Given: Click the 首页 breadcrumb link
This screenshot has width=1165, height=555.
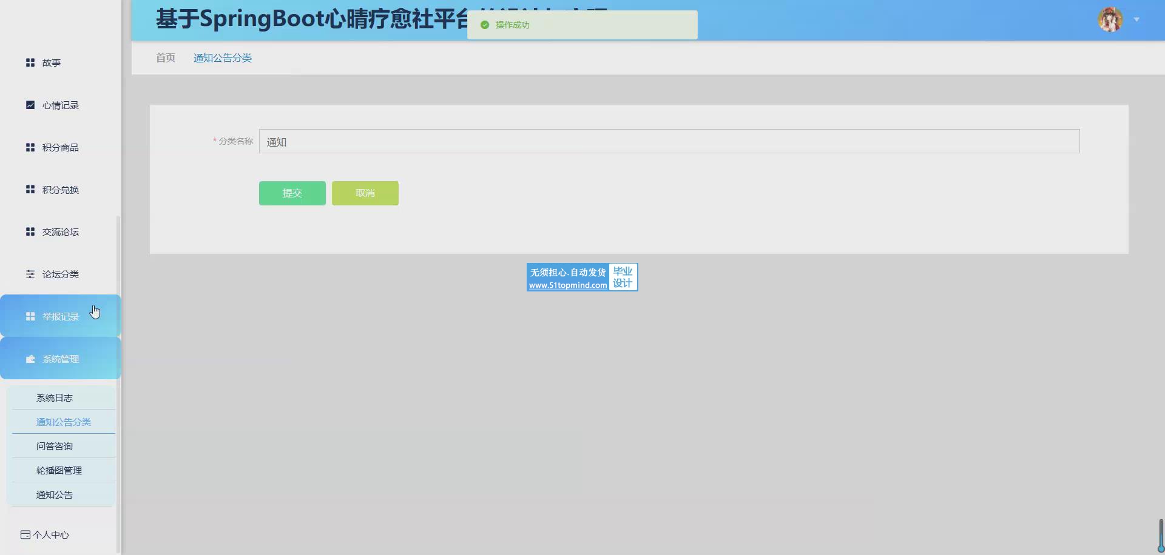Looking at the screenshot, I should click(165, 58).
